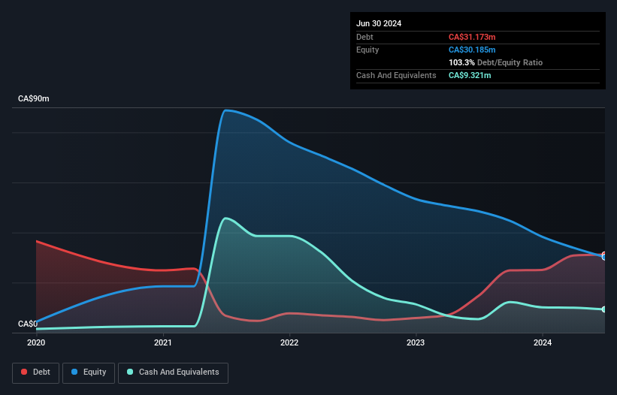This screenshot has height=395, width=617.
Task: Select the Cash And Equivalents endpoint marker
Action: coord(604,309)
